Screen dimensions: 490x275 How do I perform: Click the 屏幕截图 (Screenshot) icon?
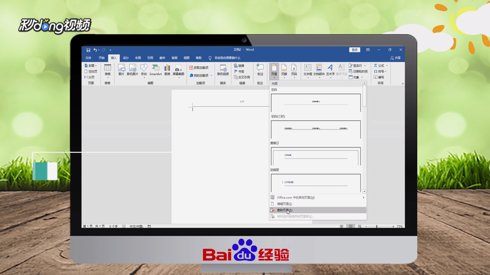tap(178, 69)
